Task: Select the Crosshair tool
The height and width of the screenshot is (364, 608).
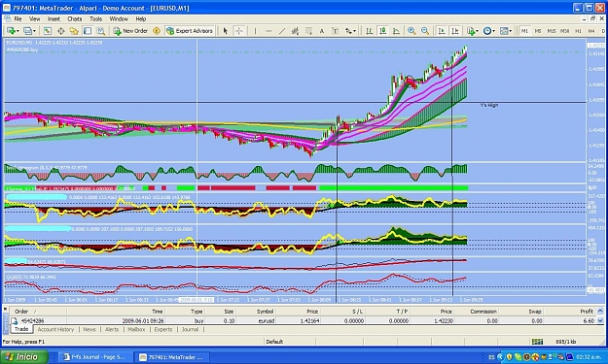Action: 239,31
